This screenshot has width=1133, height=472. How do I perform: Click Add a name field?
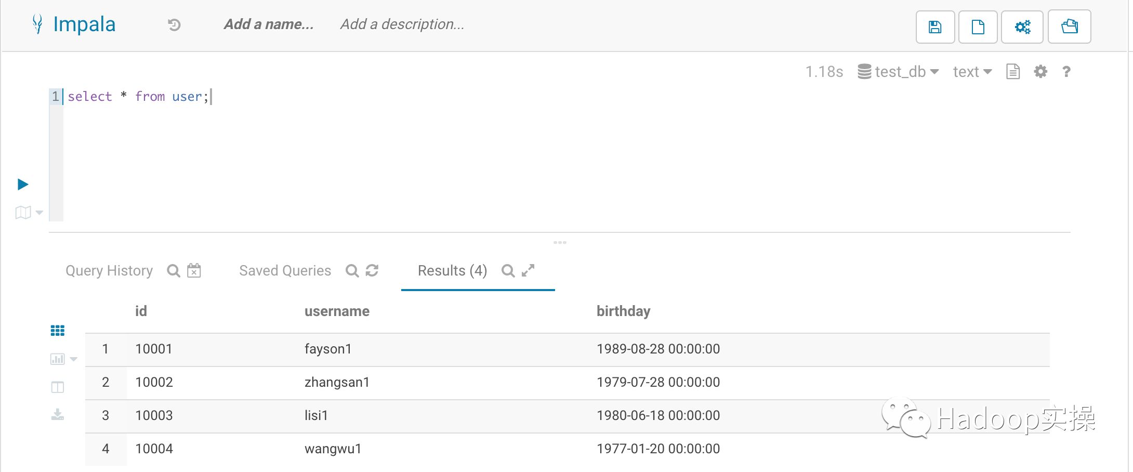269,24
